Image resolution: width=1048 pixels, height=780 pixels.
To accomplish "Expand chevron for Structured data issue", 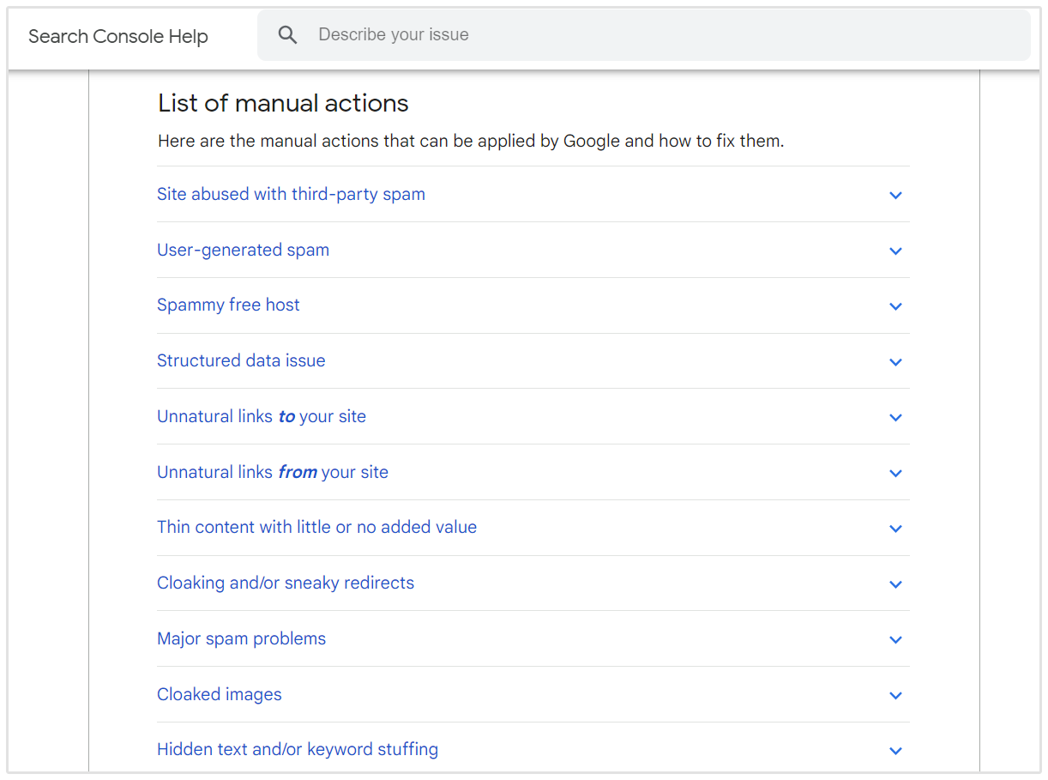I will pos(895,362).
